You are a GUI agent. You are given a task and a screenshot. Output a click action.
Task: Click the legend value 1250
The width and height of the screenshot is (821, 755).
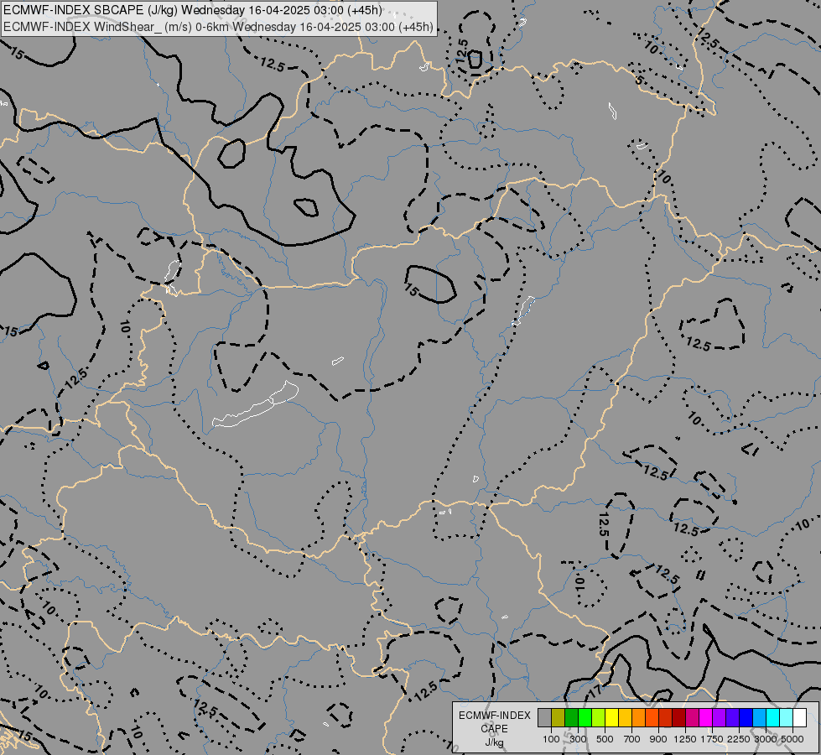tap(685, 739)
